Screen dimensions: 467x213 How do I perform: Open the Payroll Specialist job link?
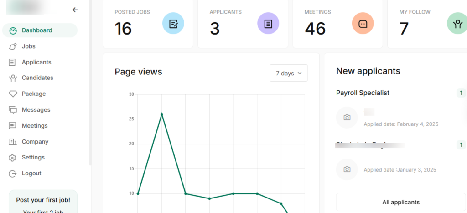click(363, 93)
